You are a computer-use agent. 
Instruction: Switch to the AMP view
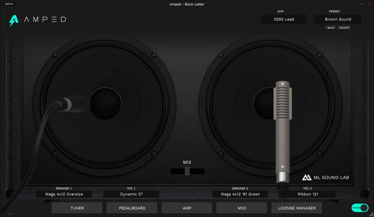[x=187, y=208]
